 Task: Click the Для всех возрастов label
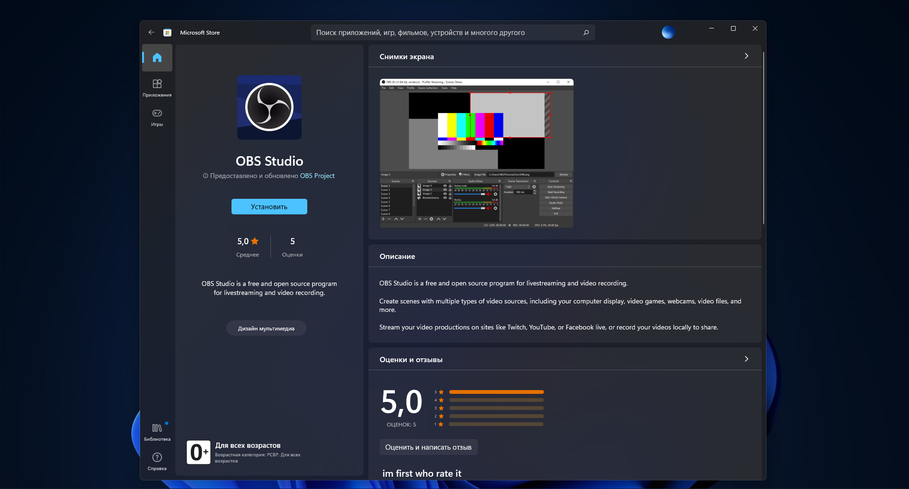tap(248, 445)
